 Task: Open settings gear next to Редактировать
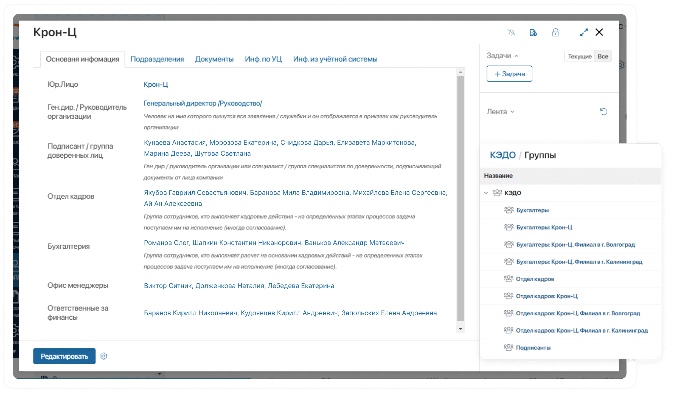[104, 356]
